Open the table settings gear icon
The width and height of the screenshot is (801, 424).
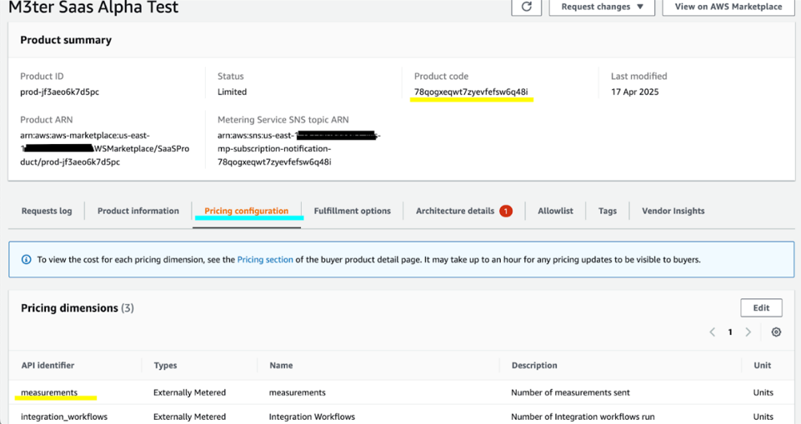click(x=776, y=332)
